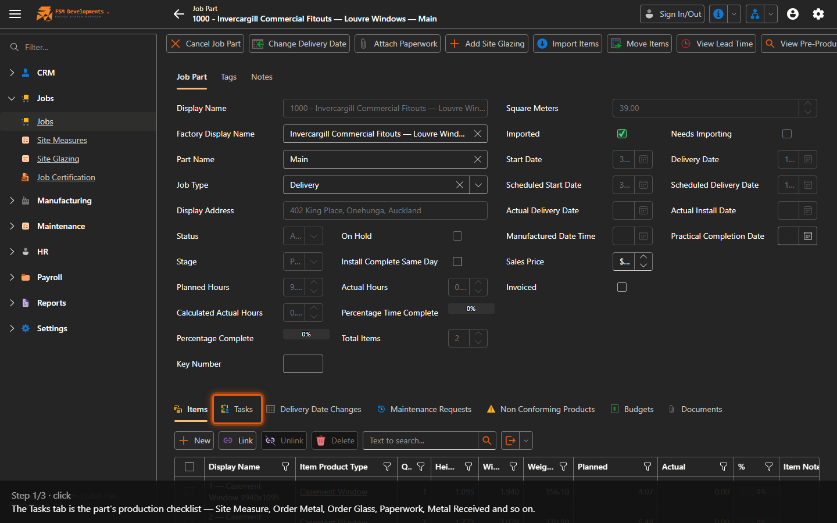Filter the Actual column

724,467
